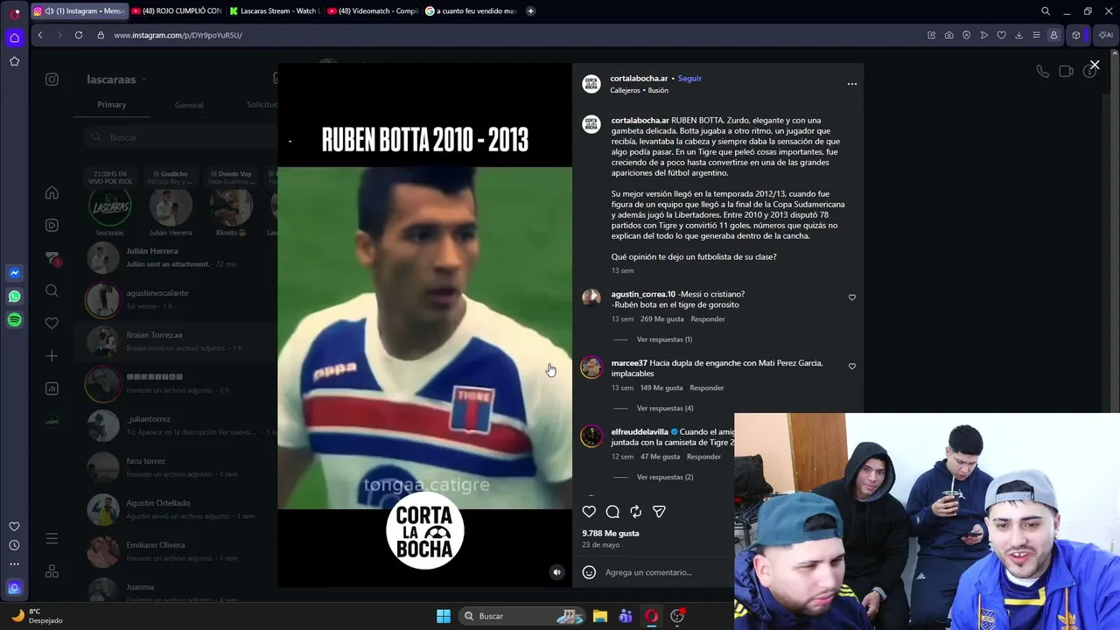Expand the 4 replies under marcee37's comment
The height and width of the screenshot is (630, 1120).
pos(665,409)
